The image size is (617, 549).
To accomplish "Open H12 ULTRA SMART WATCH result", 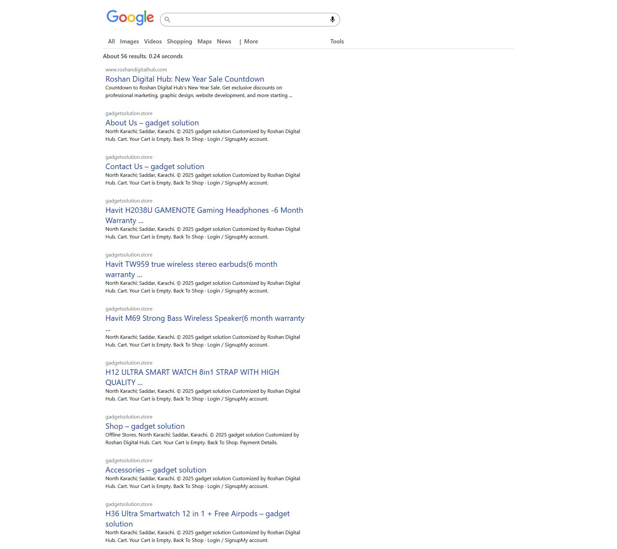I will click(192, 372).
